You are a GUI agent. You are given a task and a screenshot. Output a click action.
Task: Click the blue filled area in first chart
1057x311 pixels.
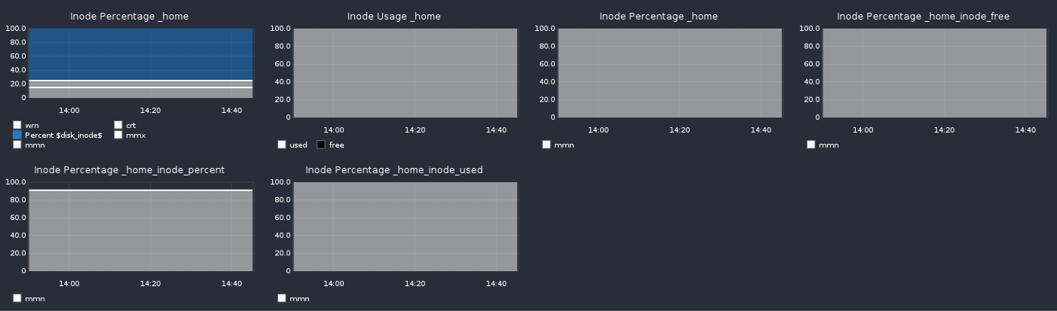(141, 53)
